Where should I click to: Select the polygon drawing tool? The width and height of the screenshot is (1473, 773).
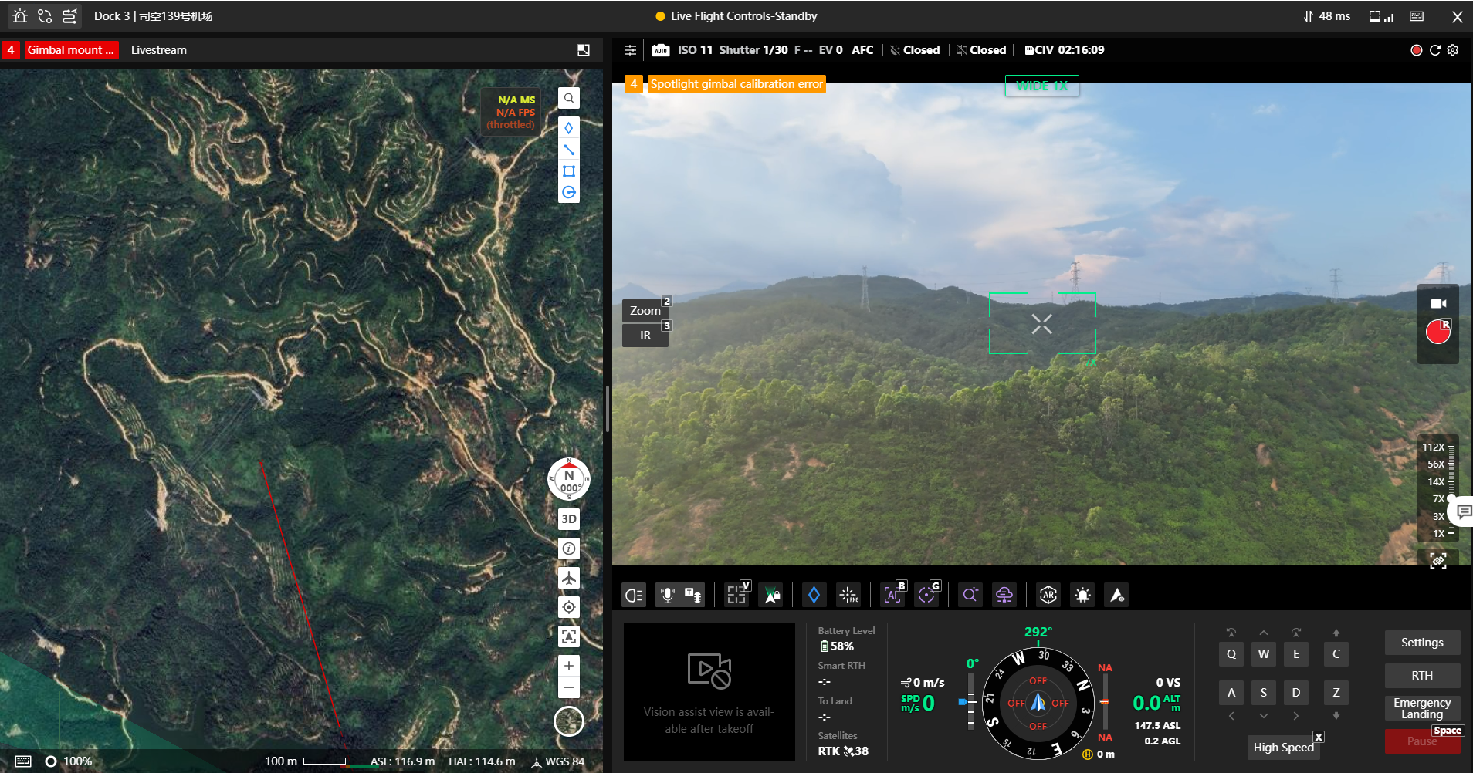(x=569, y=171)
